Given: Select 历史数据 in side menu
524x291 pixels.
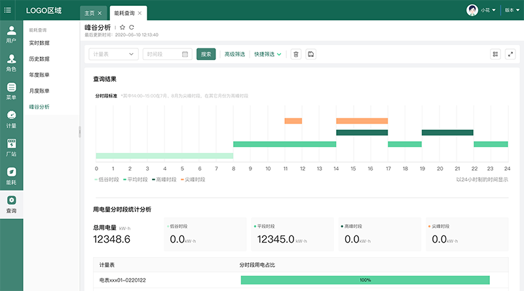Looking at the screenshot, I should pos(39,59).
